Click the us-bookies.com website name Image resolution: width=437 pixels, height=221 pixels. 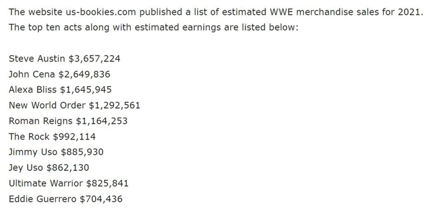tap(101, 12)
